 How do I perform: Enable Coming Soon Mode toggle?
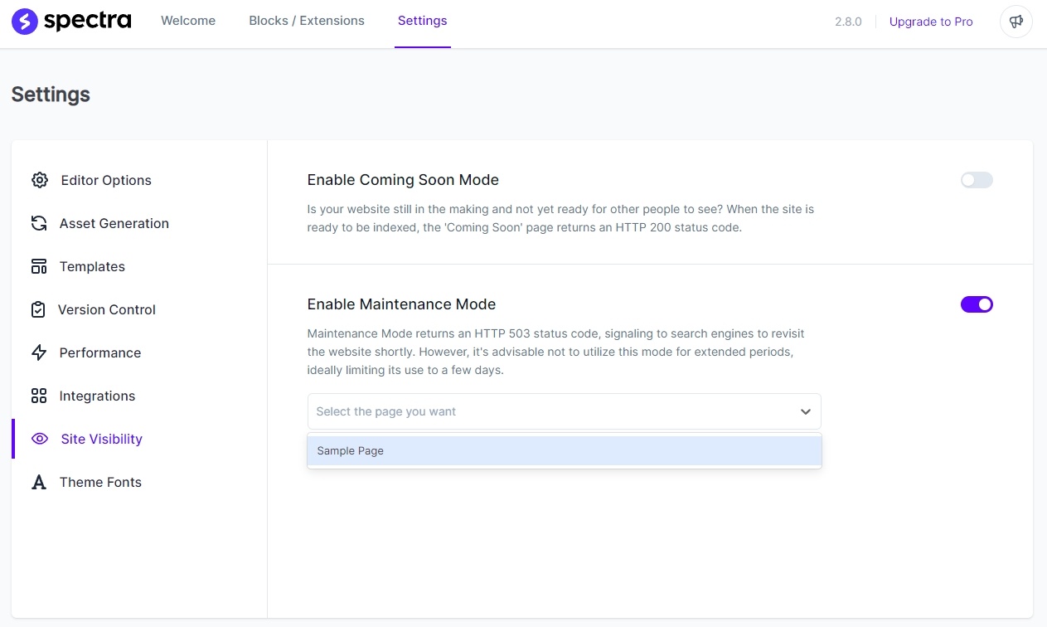click(977, 180)
